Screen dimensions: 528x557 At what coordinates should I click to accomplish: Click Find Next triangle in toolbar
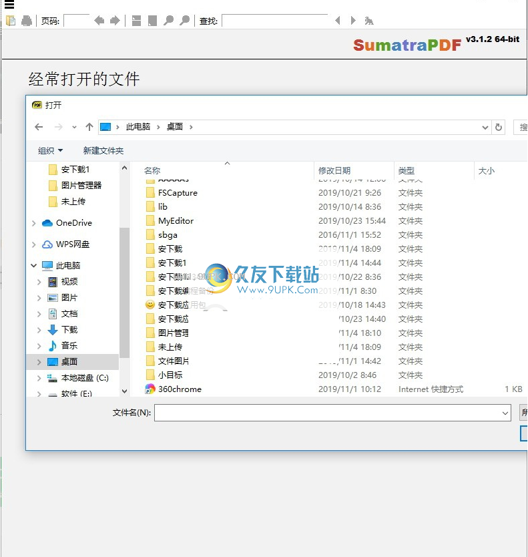[353, 21]
